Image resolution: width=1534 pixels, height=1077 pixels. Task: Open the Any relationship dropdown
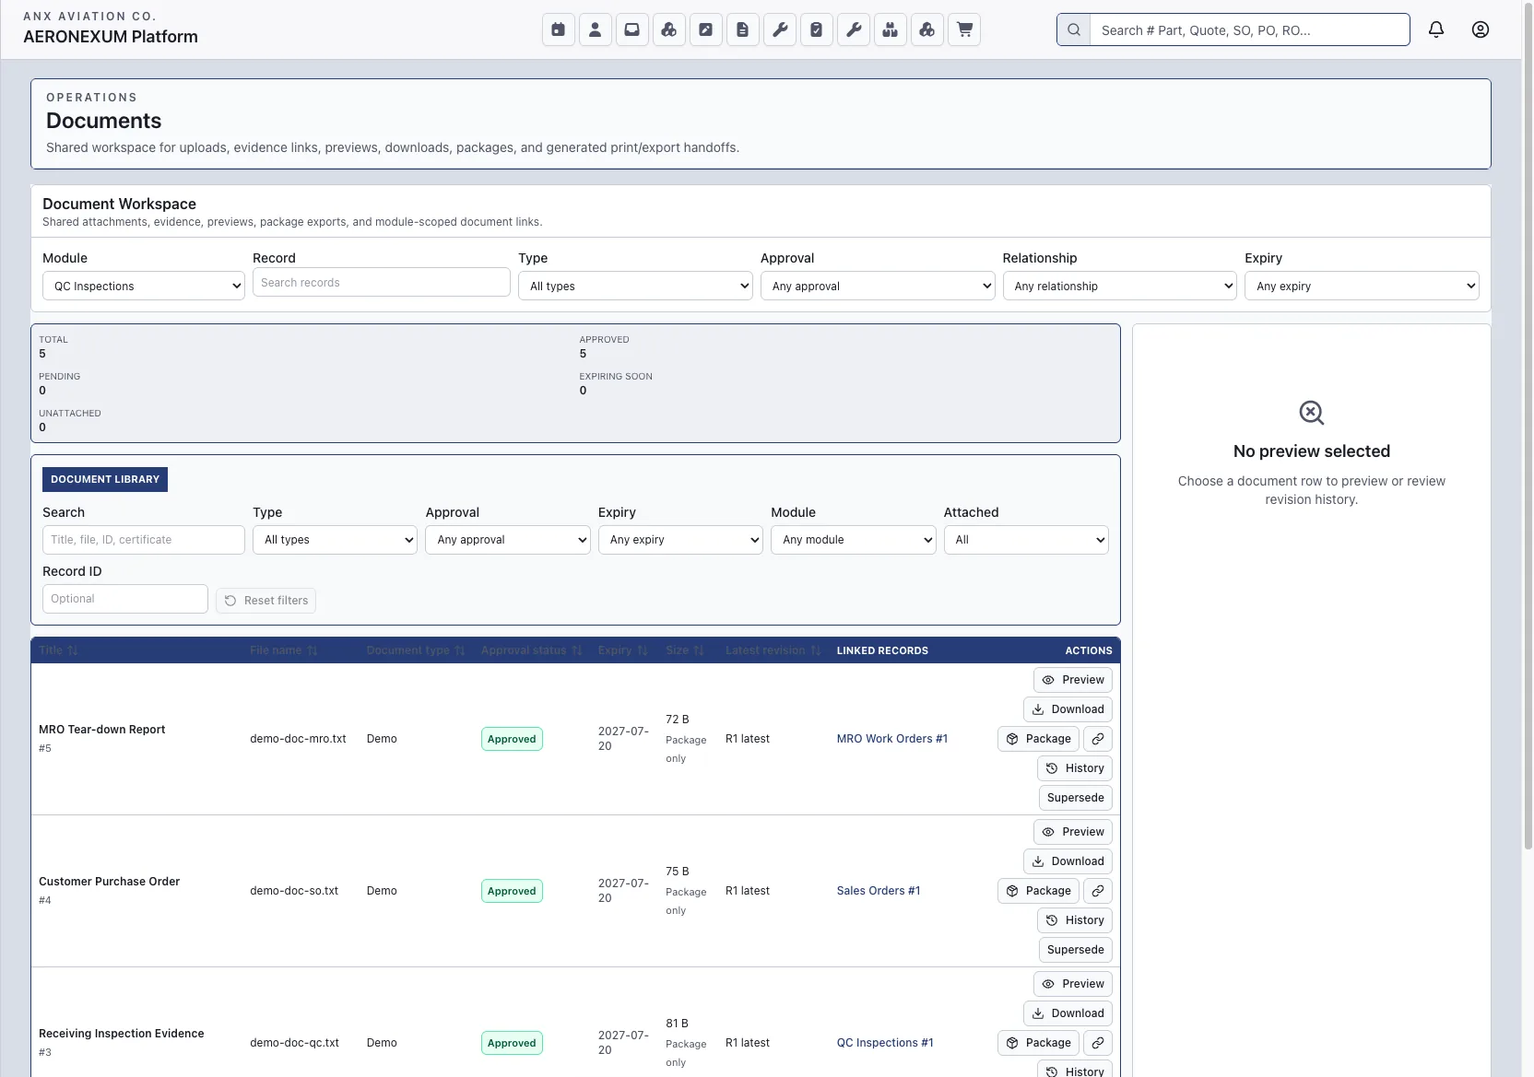pyautogui.click(x=1119, y=286)
